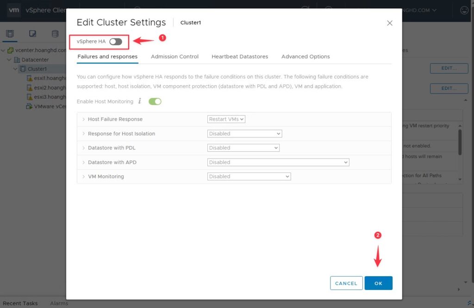Click the Cluster1 label in dialog title
The height and width of the screenshot is (308, 474).
coord(190,23)
